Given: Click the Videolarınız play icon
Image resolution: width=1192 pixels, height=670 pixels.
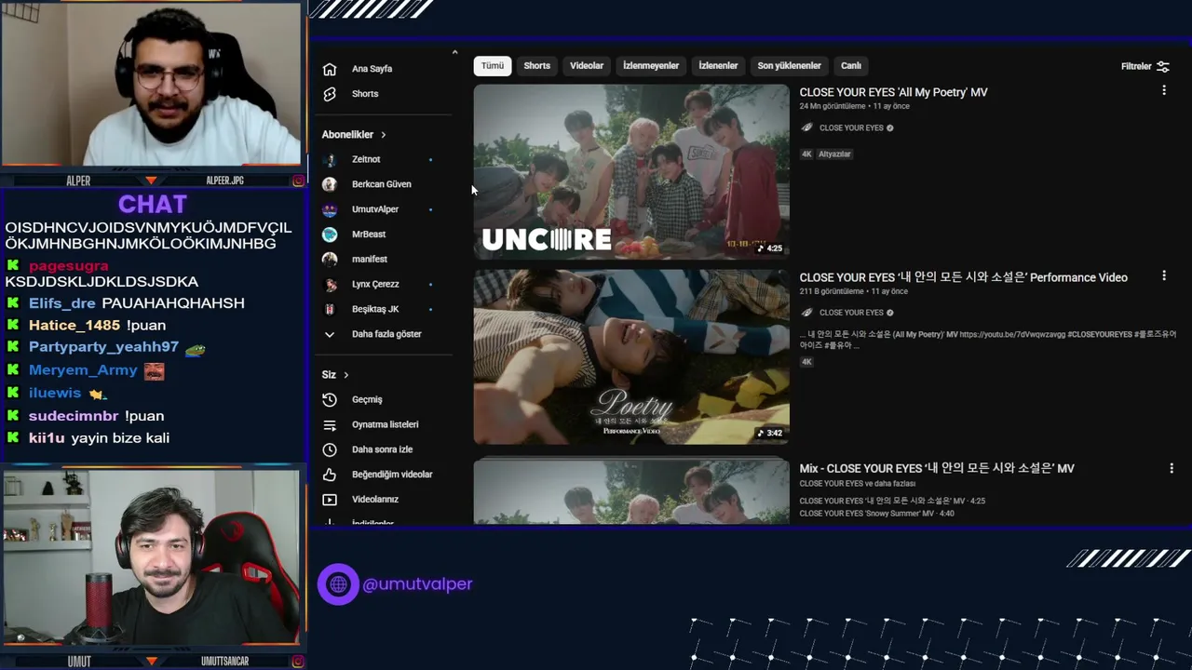Looking at the screenshot, I should pos(329,500).
